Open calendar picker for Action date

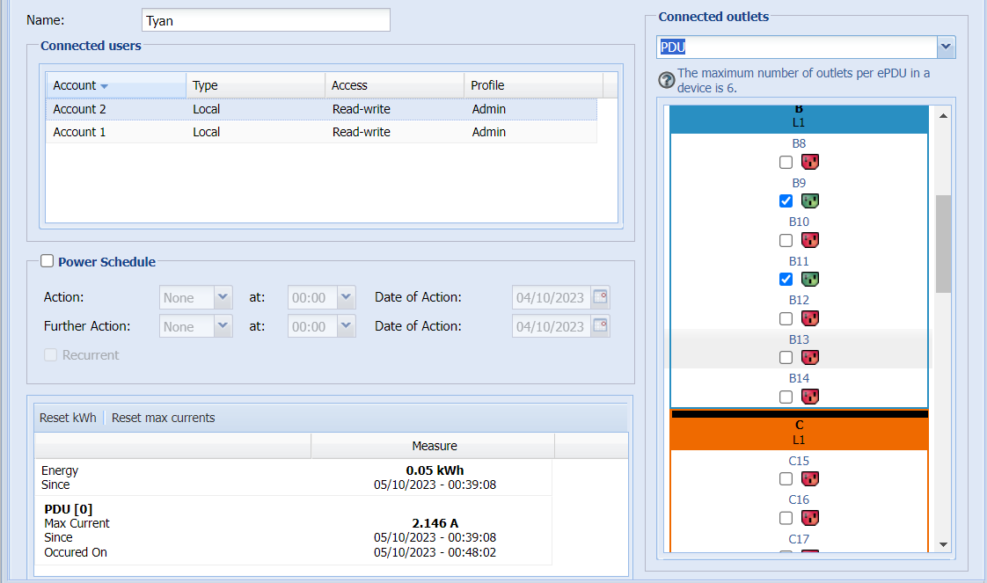coord(601,297)
